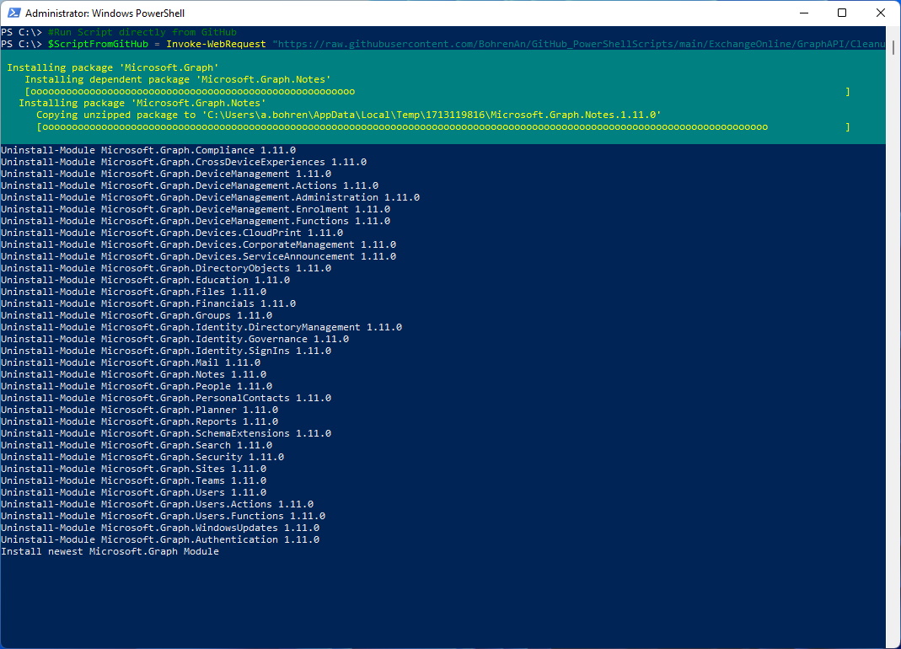This screenshot has height=649, width=901.
Task: Click the "Installing package 'Microsoft.Graph.Notes'" line
Action: pos(142,104)
